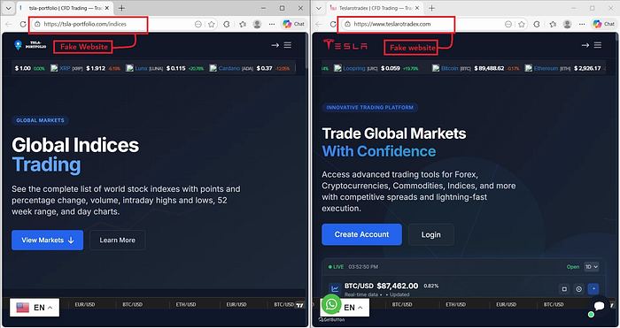This screenshot has height=328, width=620.
Task: Click the square icon in BTC/USD widget
Action: (x=564, y=289)
